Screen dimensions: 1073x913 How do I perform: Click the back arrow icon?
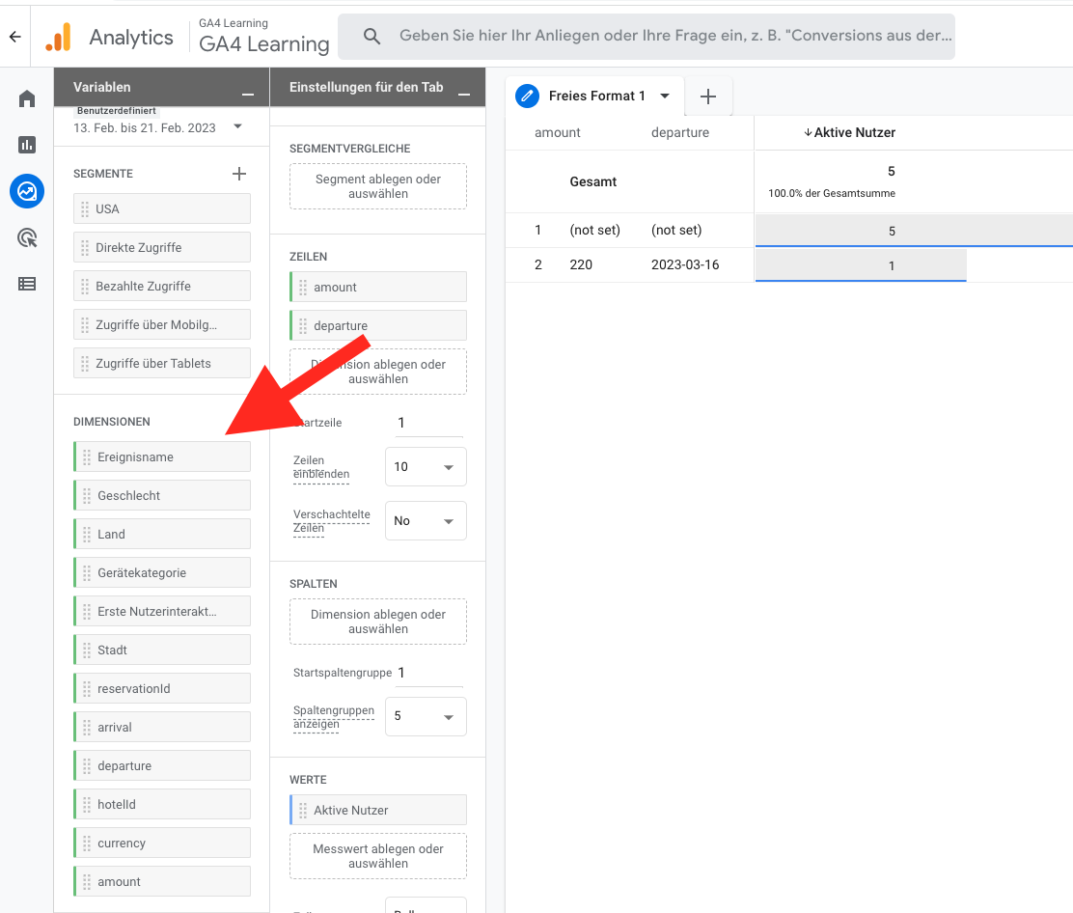14,38
